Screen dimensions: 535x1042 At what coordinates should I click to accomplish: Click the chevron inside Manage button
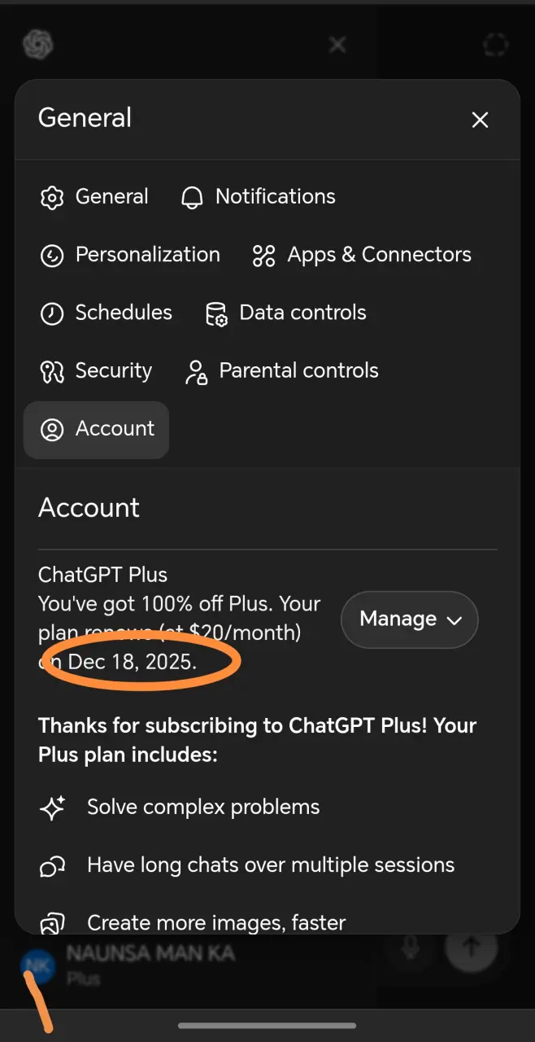point(454,620)
